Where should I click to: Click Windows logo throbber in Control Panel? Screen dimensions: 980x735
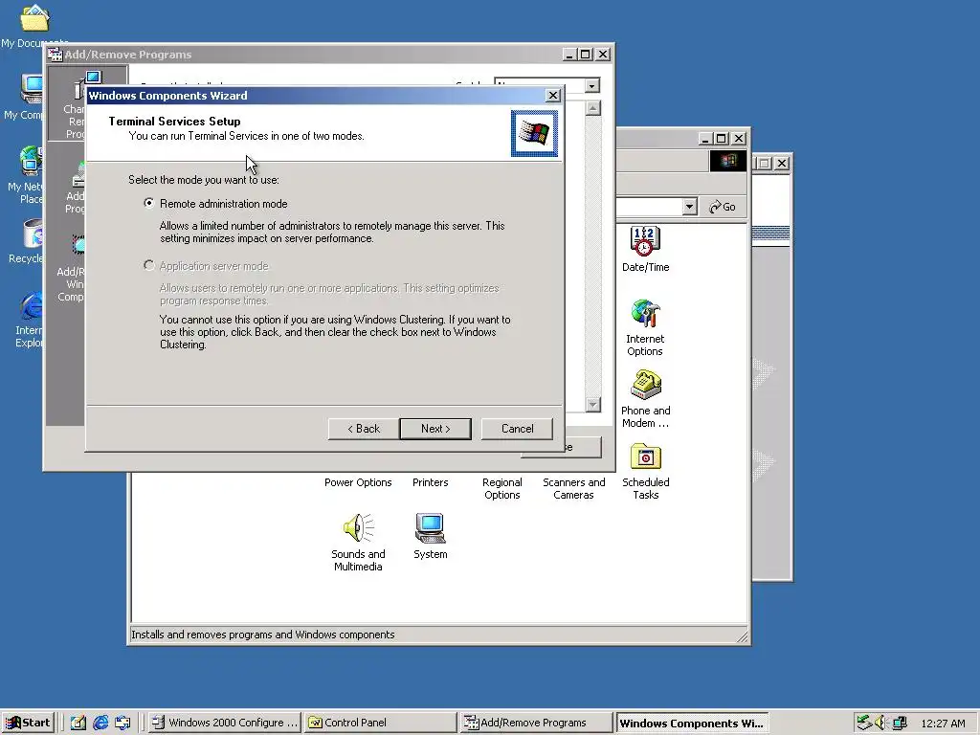[727, 161]
